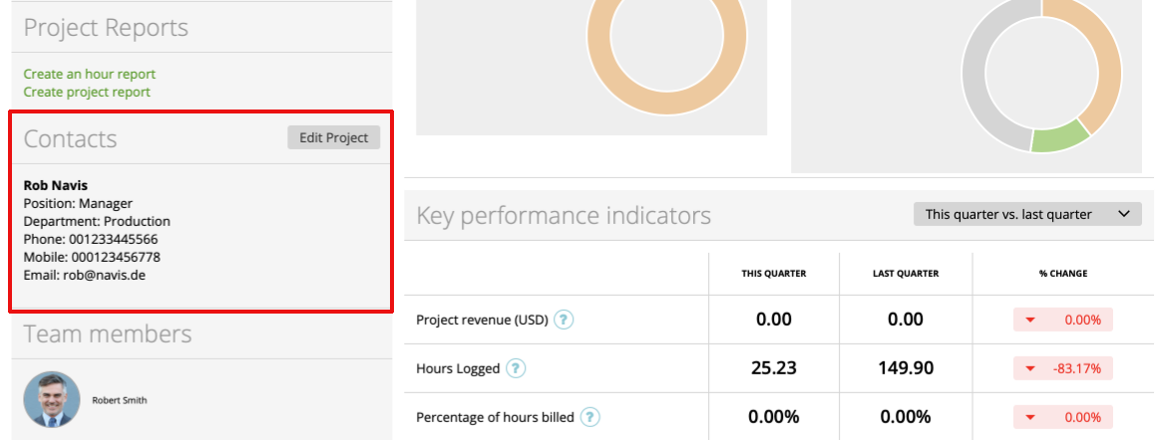Click Project revenue 0.00% change badge
Screen dimensions: 1158x440
1062,320
